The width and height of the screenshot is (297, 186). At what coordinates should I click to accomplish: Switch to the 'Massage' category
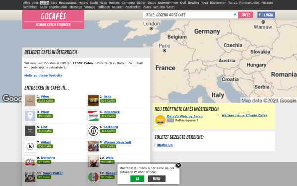(76, 7)
